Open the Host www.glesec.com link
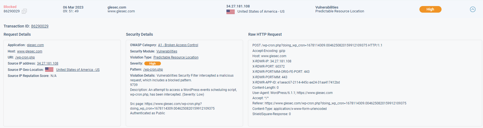This screenshot has height=128, width=483. (x=30, y=51)
